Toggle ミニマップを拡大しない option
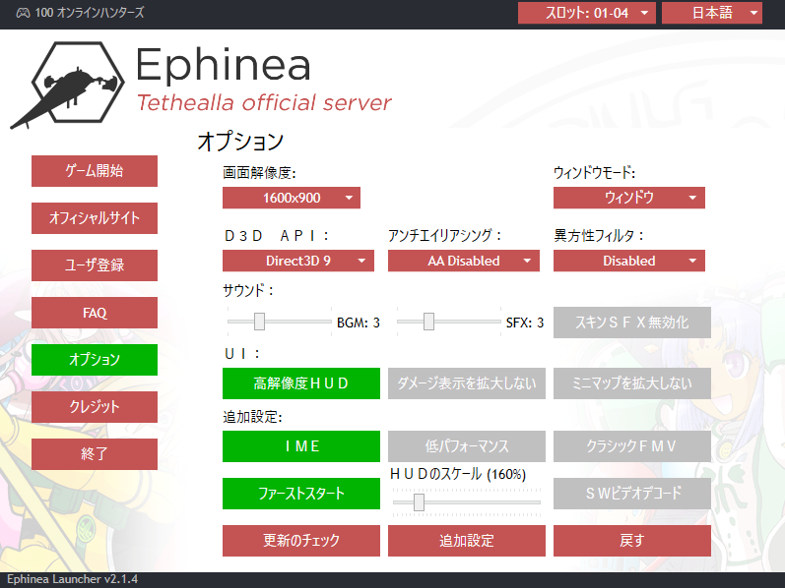Screen dimensions: 785x588 [631, 383]
